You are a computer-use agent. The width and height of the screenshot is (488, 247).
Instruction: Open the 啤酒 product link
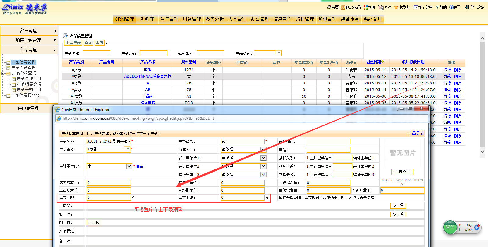click(x=148, y=70)
